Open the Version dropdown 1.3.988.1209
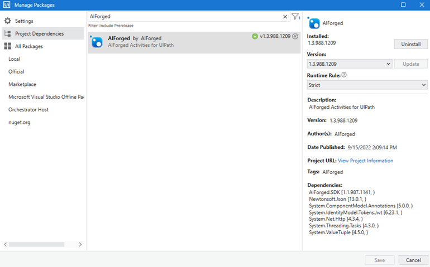 pyautogui.click(x=349, y=64)
